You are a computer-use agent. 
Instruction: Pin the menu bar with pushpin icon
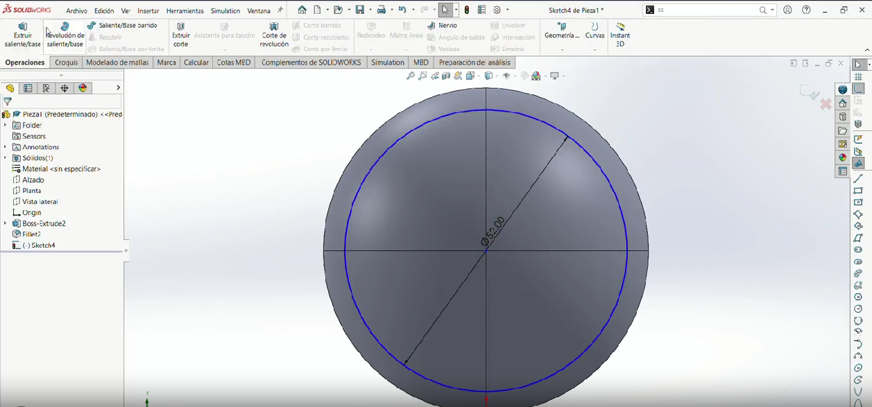click(280, 10)
